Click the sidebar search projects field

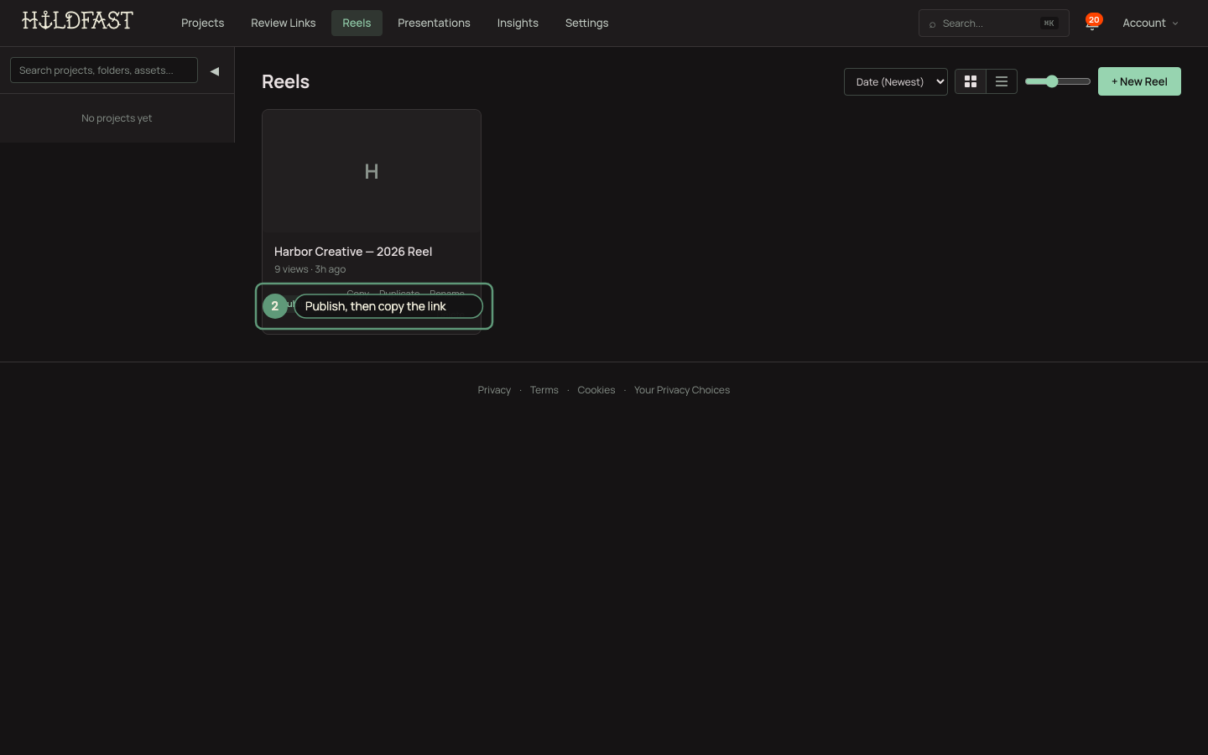click(104, 70)
